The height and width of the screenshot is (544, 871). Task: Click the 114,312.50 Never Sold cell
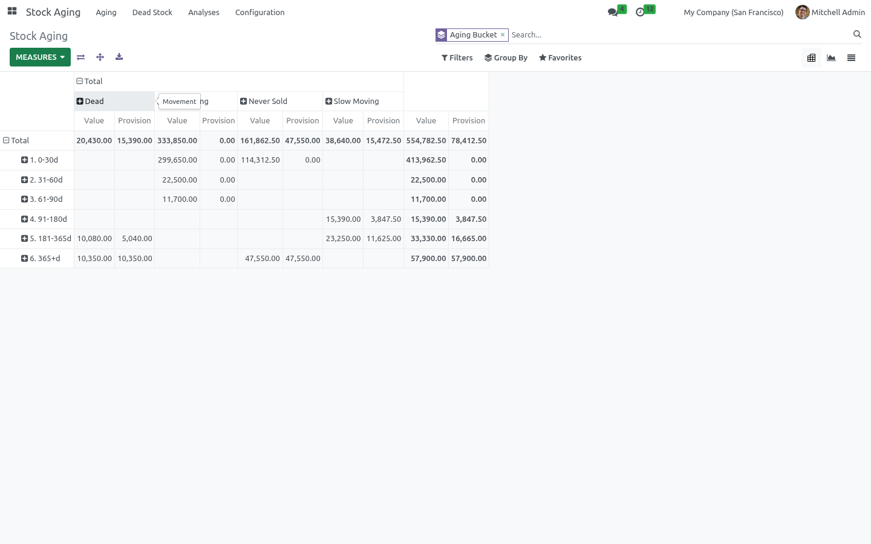[x=260, y=160]
